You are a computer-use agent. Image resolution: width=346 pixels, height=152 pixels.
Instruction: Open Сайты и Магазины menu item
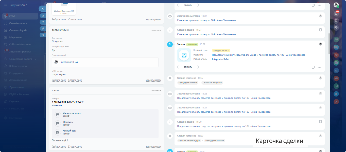click(x=20, y=44)
